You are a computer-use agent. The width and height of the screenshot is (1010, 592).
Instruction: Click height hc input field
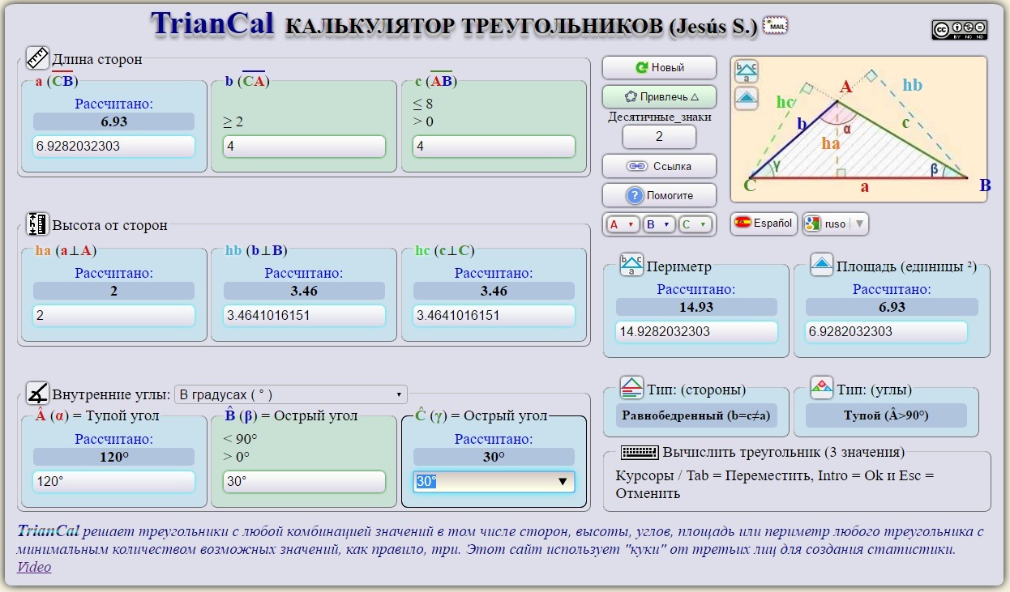click(x=494, y=316)
